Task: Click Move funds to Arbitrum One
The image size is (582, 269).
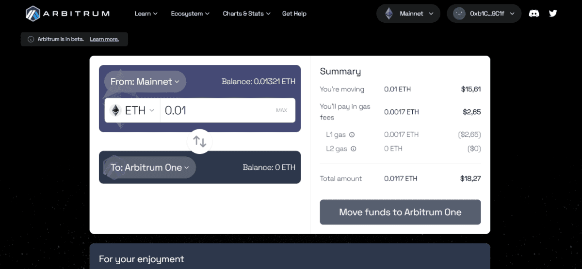Action: (x=400, y=212)
